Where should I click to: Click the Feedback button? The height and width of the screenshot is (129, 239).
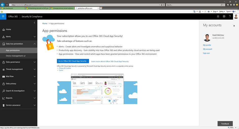pyautogui.click(x=225, y=123)
